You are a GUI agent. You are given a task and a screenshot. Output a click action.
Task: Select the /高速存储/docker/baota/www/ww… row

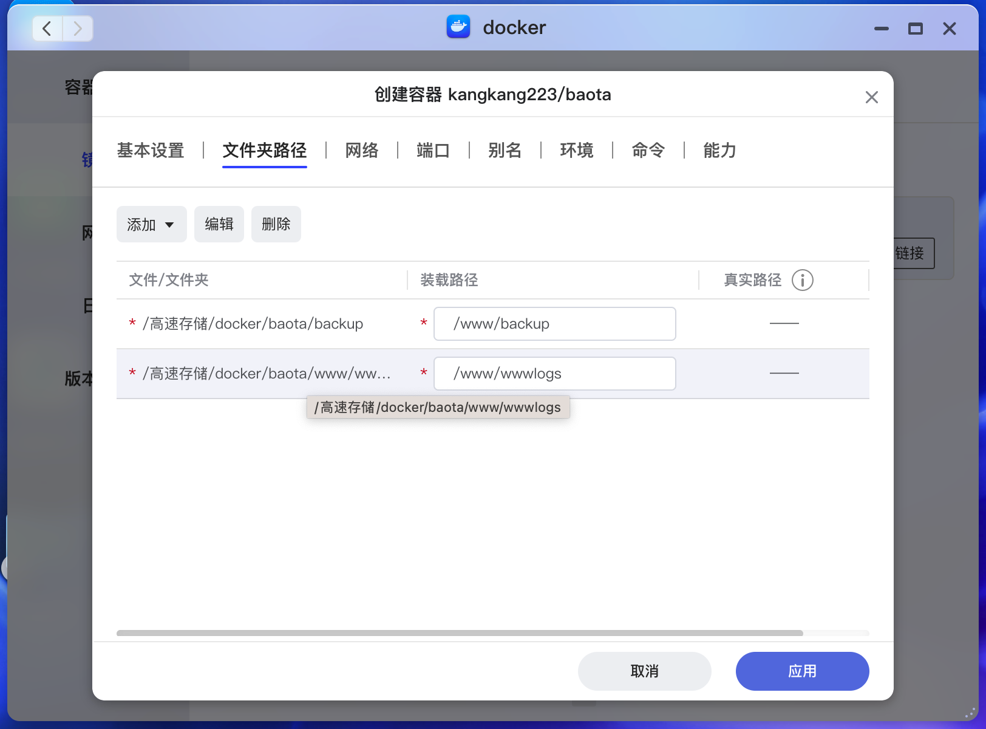point(493,374)
